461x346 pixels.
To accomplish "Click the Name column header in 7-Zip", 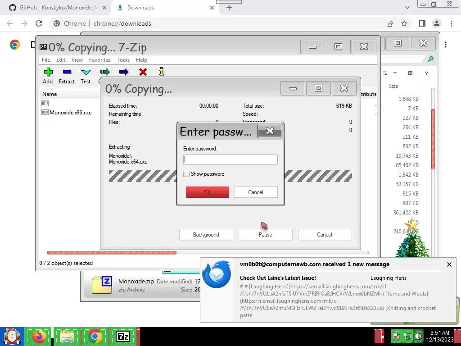I will 69,94.
